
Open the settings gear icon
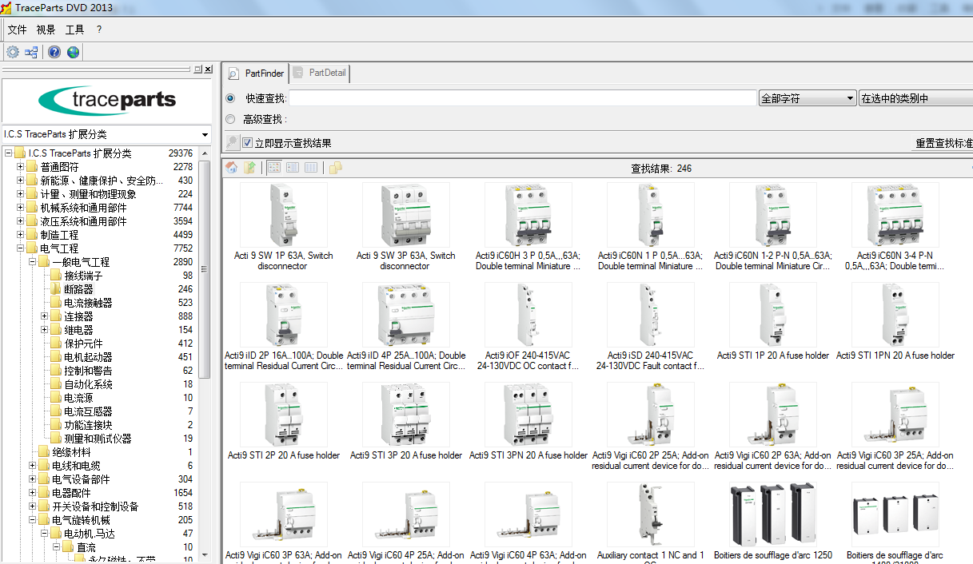pos(12,51)
